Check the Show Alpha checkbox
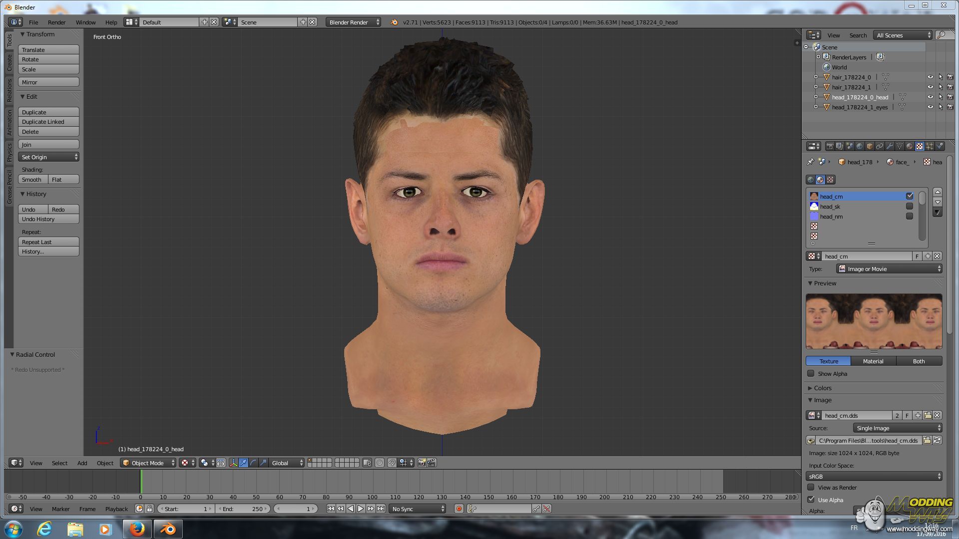 pos(811,374)
